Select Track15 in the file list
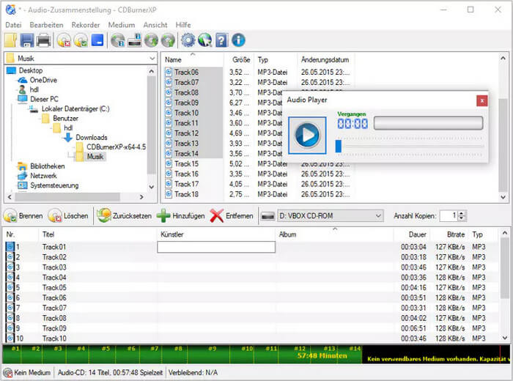The width and height of the screenshot is (513, 381). pos(186,164)
